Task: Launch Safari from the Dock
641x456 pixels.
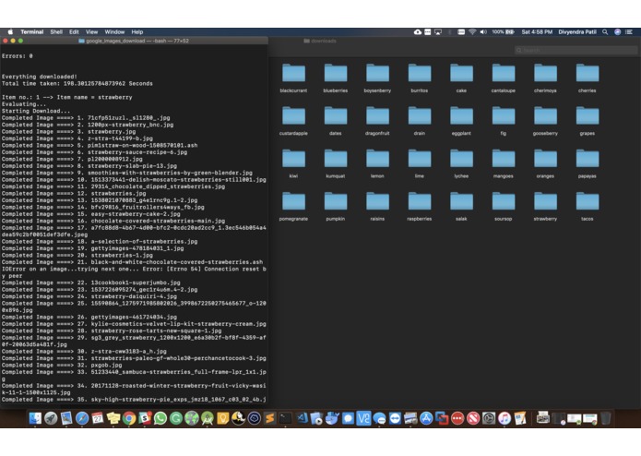Action: (82, 418)
